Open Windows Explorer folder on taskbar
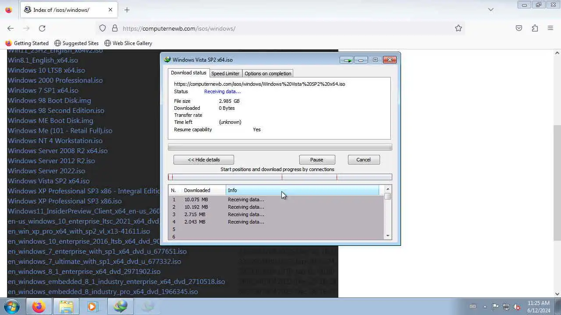The height and width of the screenshot is (315, 561). [x=66, y=307]
